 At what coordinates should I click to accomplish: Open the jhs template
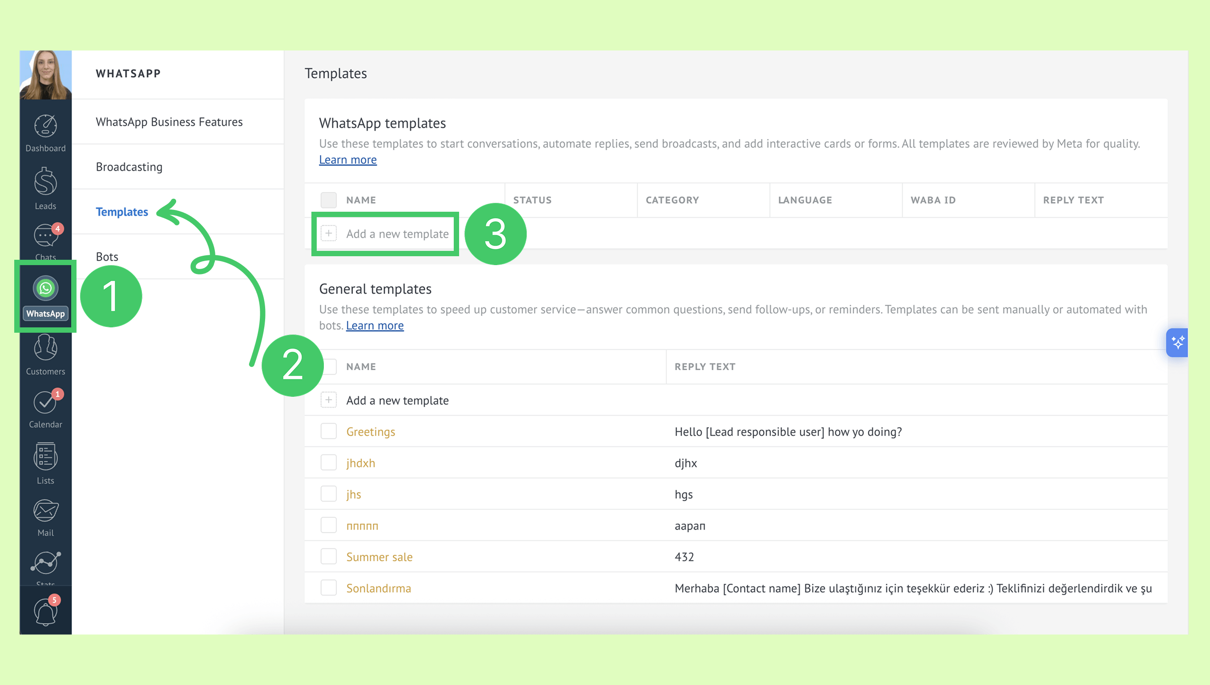click(353, 495)
